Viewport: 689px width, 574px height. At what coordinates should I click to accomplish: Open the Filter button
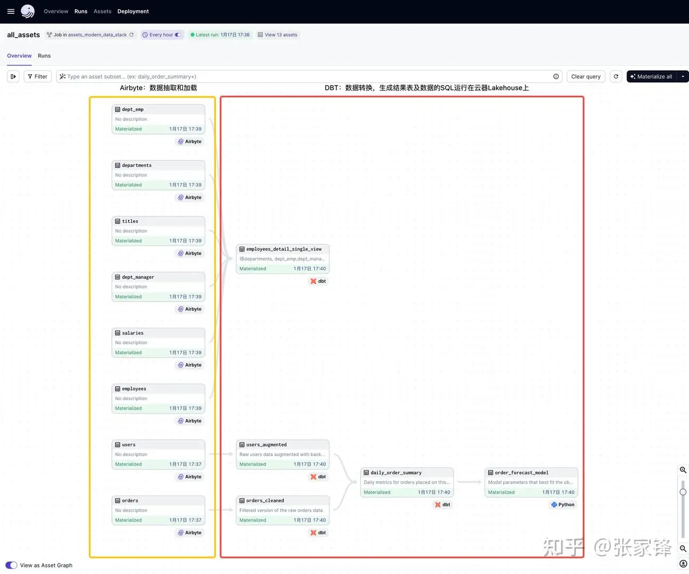coord(38,76)
